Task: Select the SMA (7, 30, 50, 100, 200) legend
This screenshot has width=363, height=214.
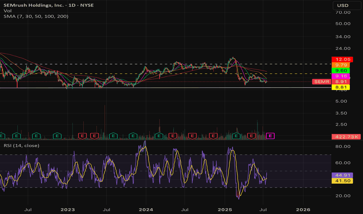Action: pos(36,16)
